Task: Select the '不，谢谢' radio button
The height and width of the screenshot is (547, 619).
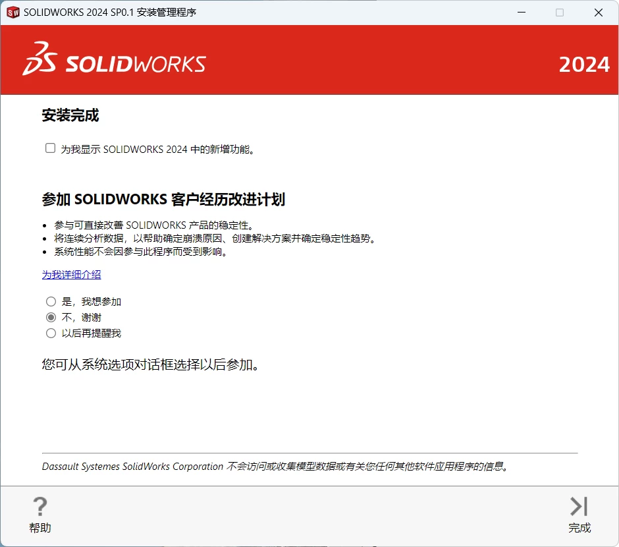Action: (51, 318)
